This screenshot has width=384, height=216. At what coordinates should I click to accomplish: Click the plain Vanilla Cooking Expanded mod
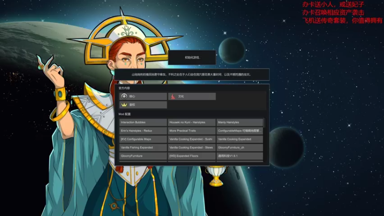click(x=240, y=139)
